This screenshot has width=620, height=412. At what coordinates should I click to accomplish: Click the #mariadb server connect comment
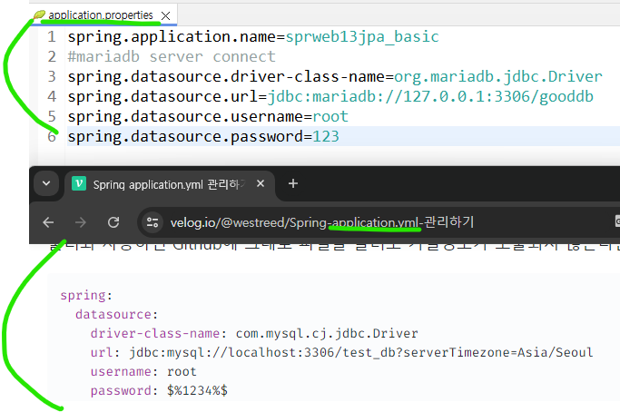[x=172, y=57]
